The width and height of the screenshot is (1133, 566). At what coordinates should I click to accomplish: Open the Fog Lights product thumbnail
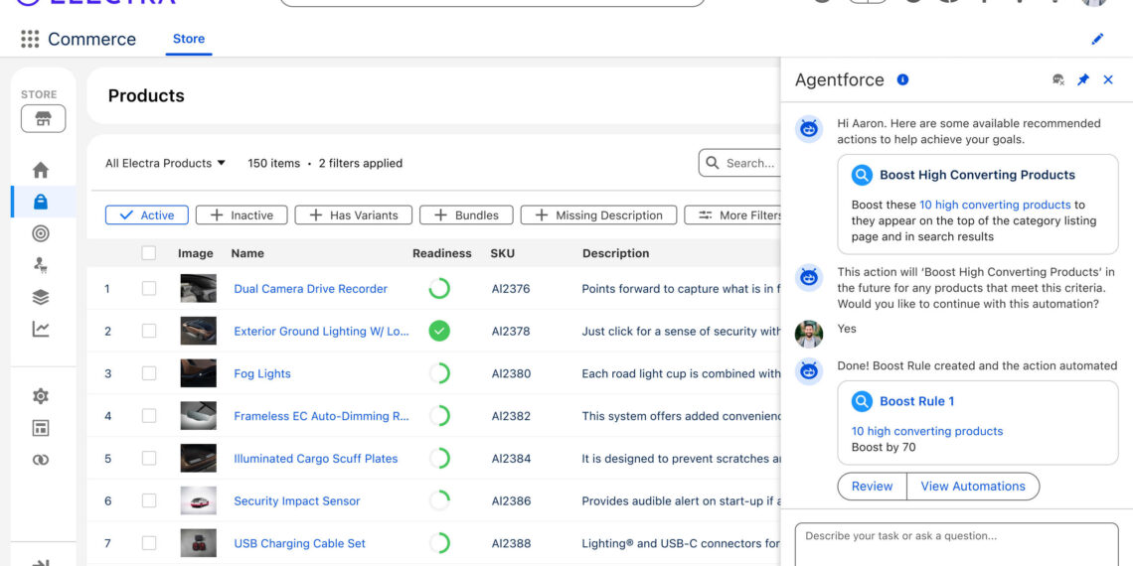pos(198,374)
